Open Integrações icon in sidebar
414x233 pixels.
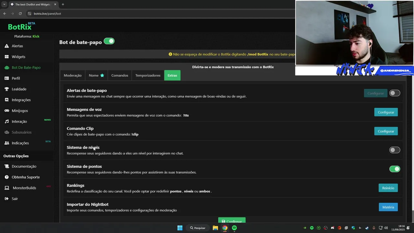click(6, 100)
